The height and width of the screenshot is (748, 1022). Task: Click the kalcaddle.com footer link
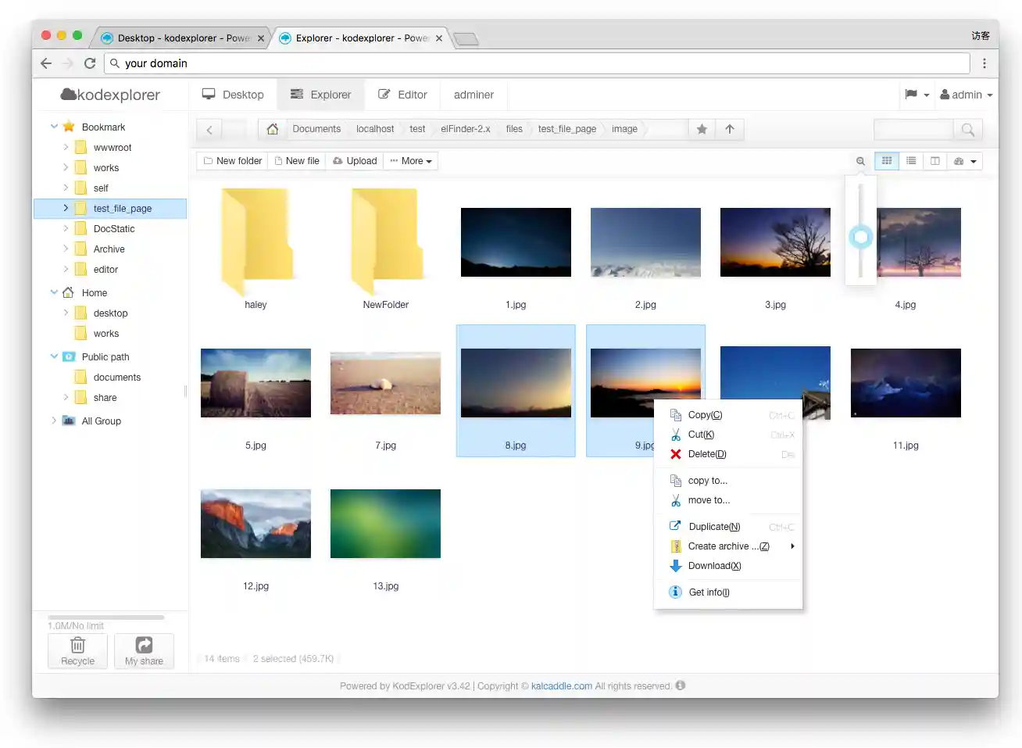coord(561,685)
